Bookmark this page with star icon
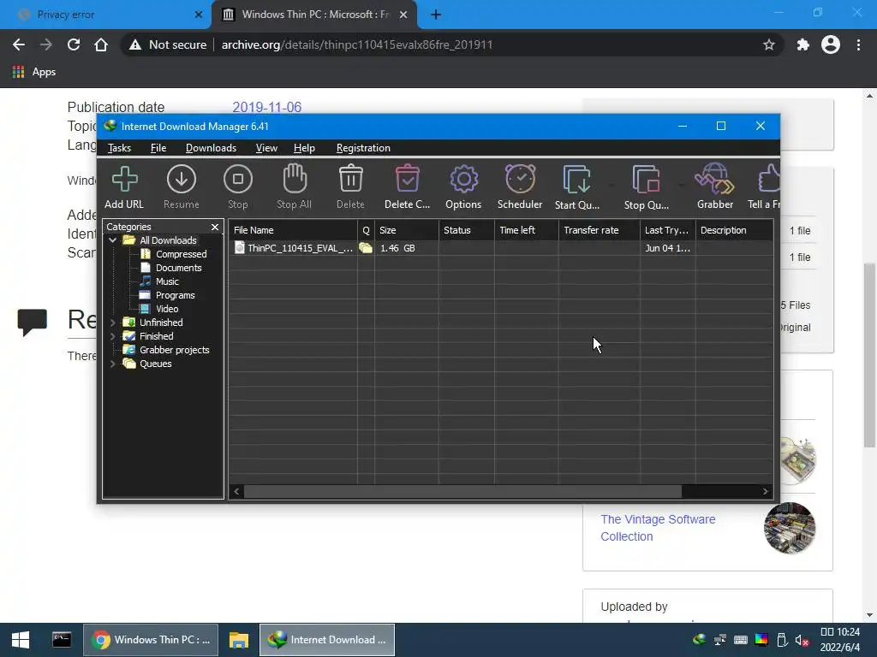877x657 pixels. click(769, 44)
